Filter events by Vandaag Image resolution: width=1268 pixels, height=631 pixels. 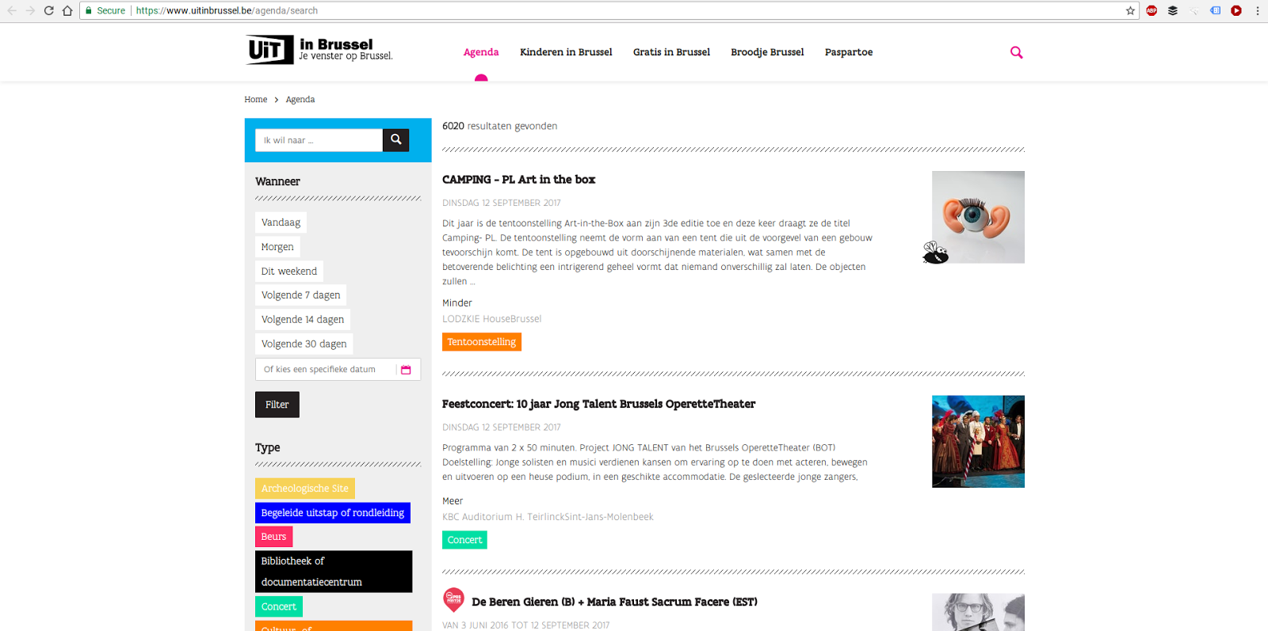(x=281, y=222)
